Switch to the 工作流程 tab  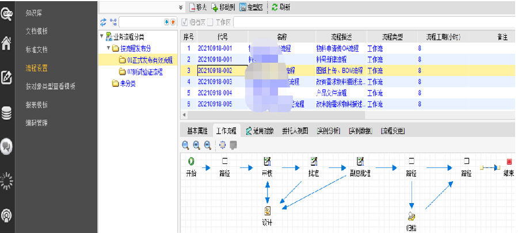coord(227,131)
